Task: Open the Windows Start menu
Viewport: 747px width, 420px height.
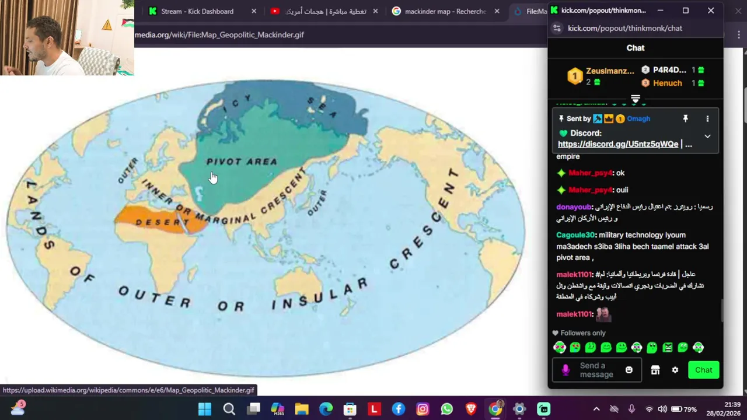Action: [x=205, y=409]
